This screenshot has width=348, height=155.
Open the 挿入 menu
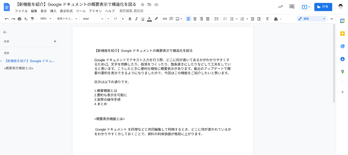(53, 11)
